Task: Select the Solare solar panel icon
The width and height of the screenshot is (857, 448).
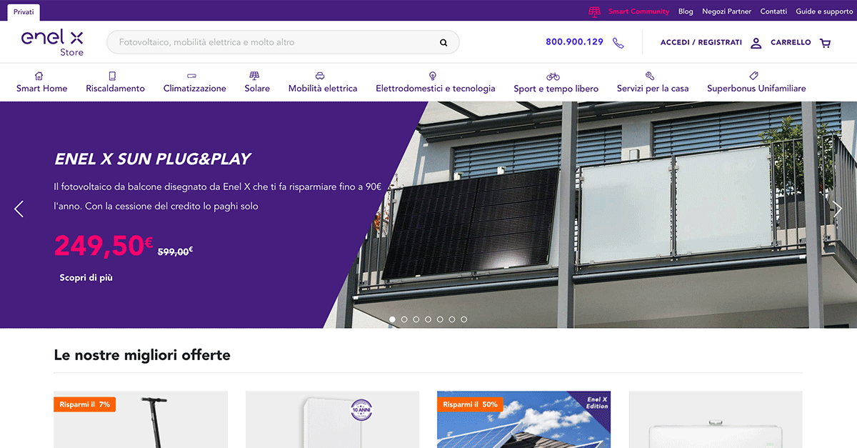Action: [254, 76]
